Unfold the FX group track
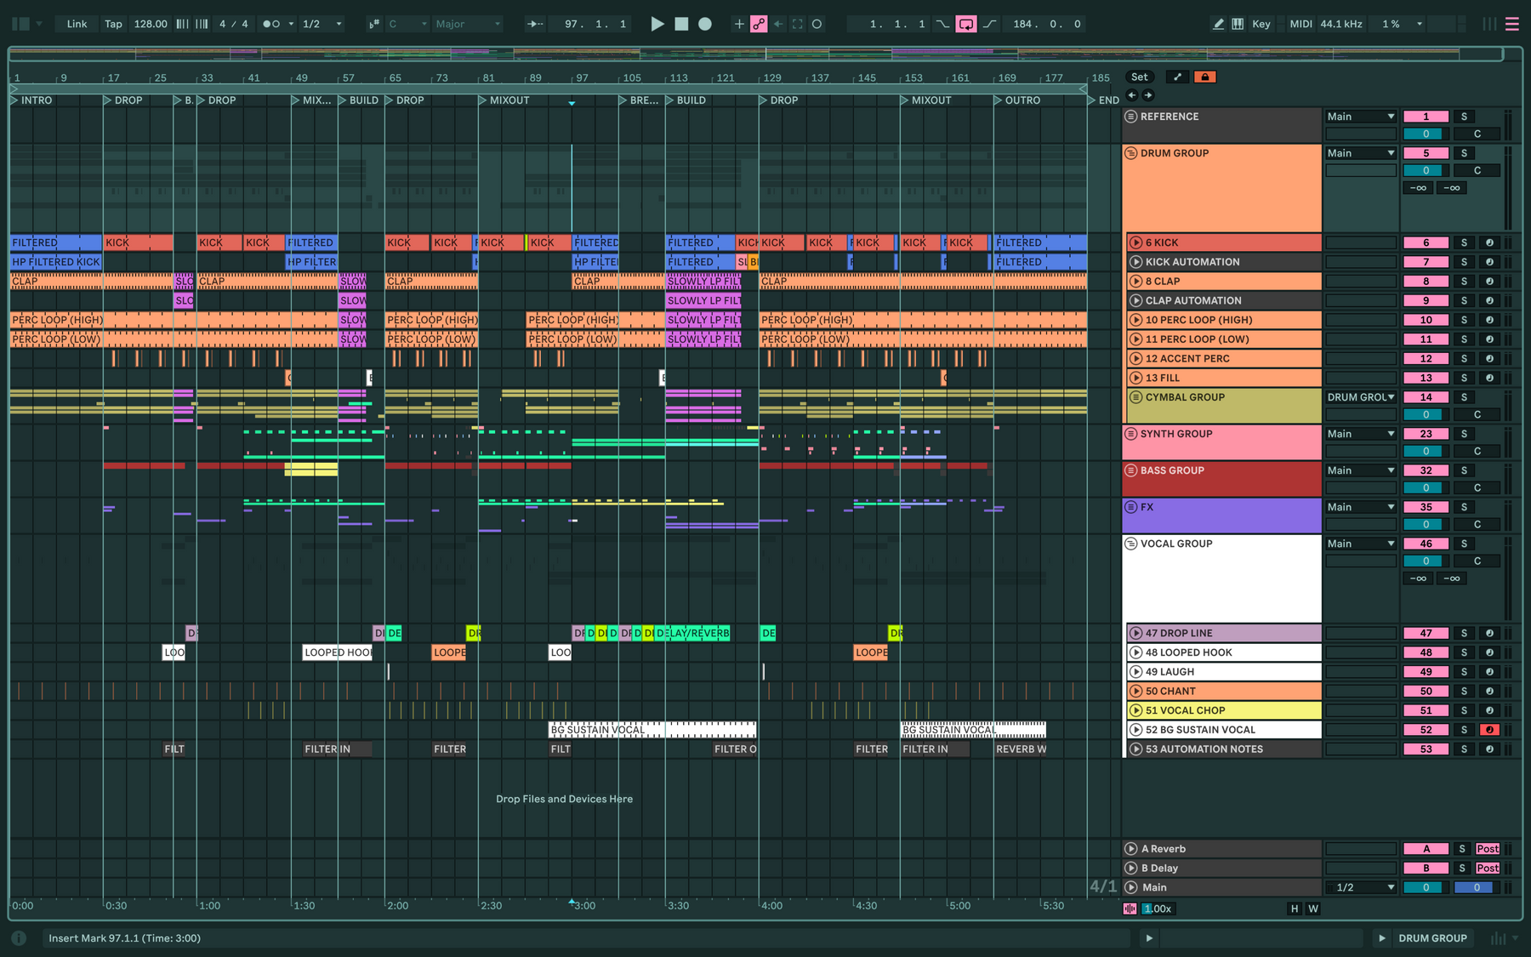Image resolution: width=1531 pixels, height=957 pixels. [x=1131, y=507]
